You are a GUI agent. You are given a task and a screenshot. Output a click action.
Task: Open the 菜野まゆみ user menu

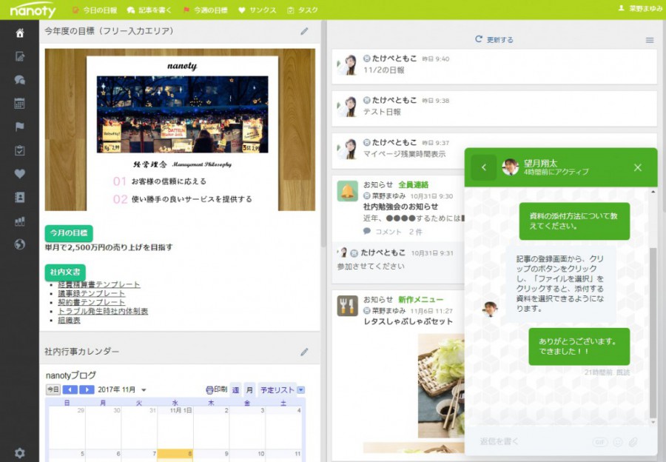640,8
